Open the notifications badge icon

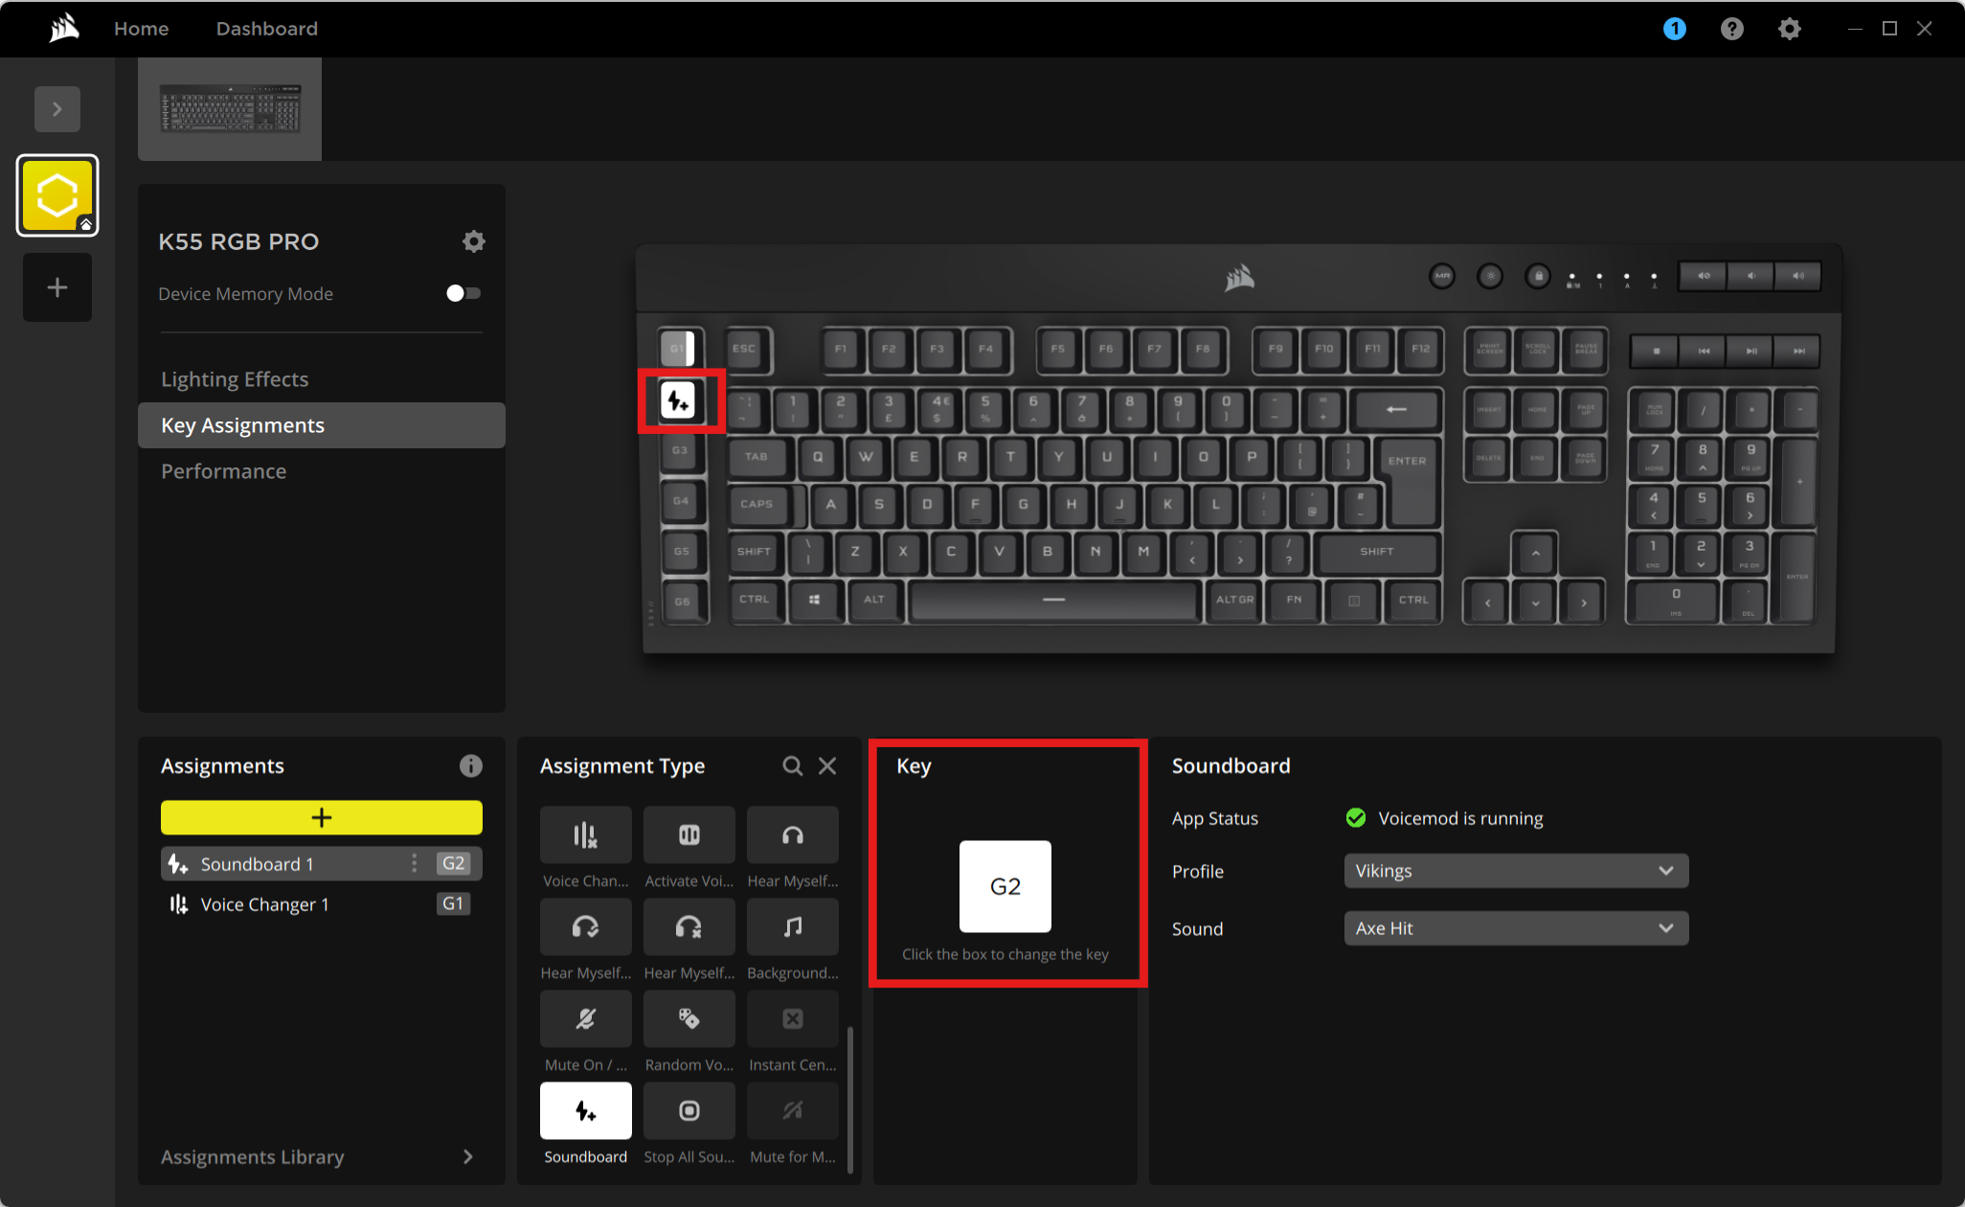[x=1674, y=29]
